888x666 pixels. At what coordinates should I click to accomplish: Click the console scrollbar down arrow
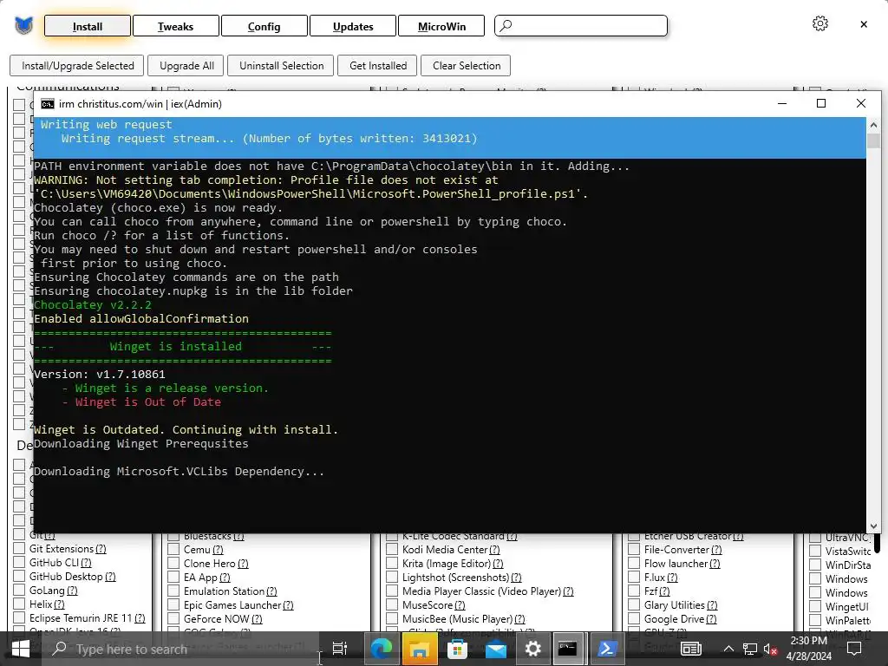coord(873,526)
